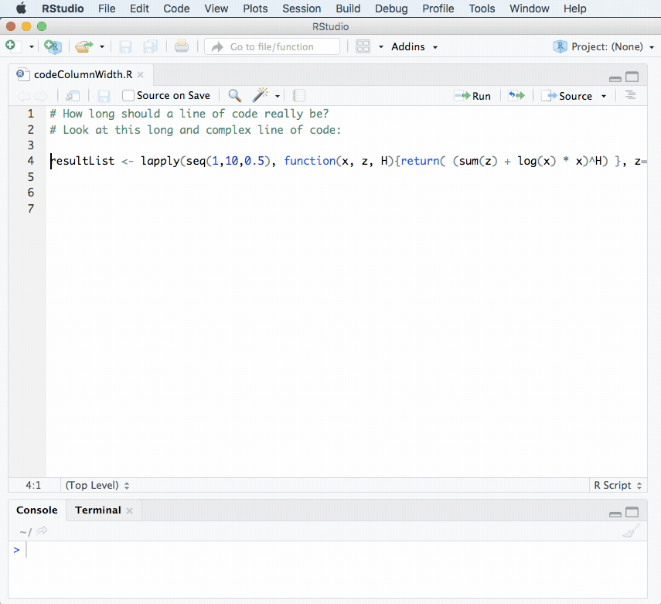Click the Print icon
661x604 pixels.
[x=182, y=46]
